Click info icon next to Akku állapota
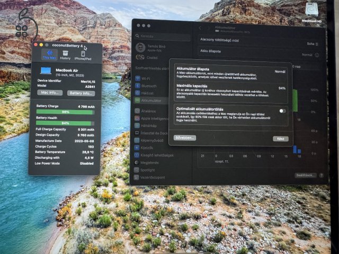Viewport: 339px width, 254px height. click(x=317, y=55)
